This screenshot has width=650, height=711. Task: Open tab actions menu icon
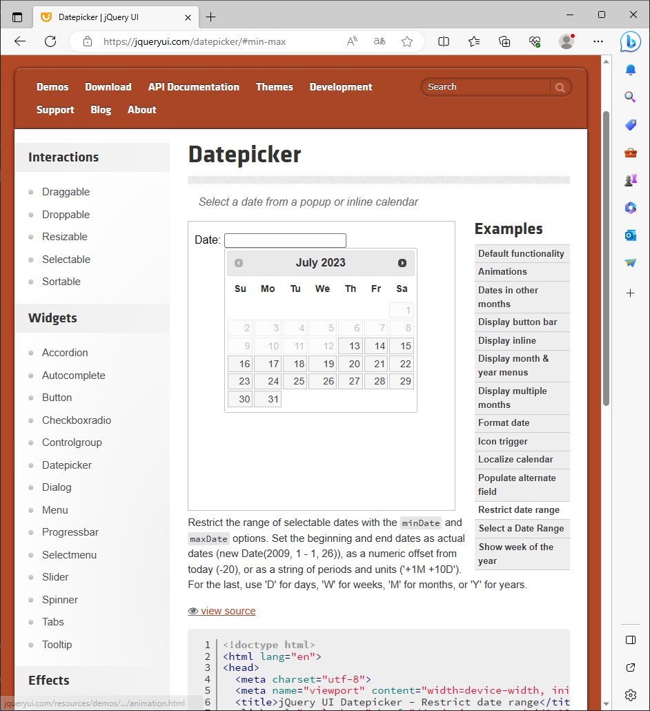point(17,17)
